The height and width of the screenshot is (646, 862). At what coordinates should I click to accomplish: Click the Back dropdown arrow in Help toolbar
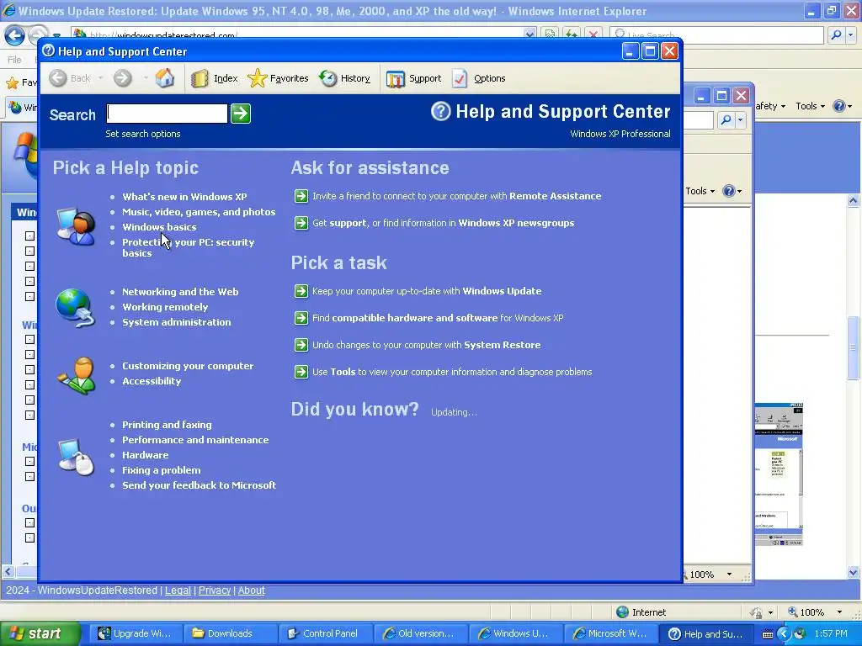tap(101, 78)
